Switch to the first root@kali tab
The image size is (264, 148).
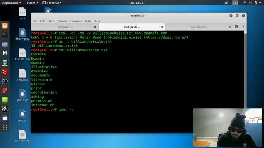(x=65, y=27)
